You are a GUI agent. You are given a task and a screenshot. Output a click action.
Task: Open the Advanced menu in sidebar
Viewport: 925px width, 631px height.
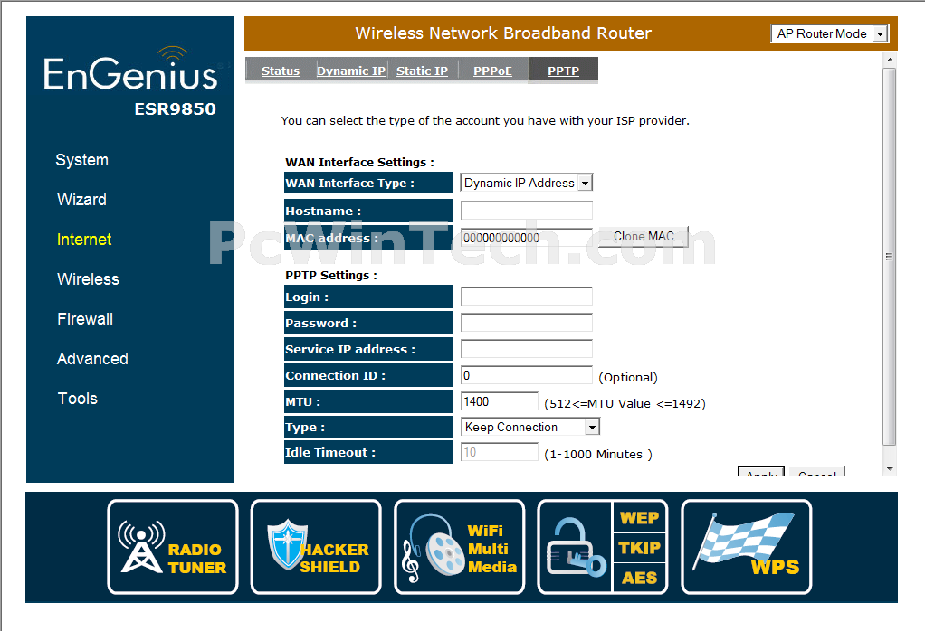[x=92, y=359]
